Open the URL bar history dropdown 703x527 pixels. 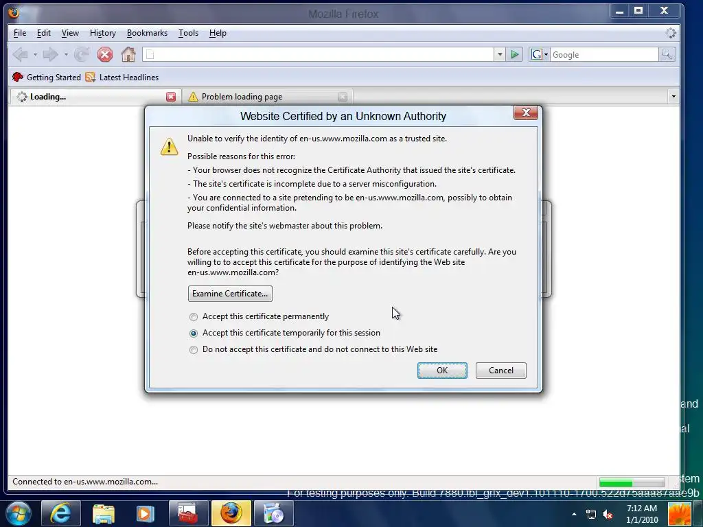[x=500, y=55]
